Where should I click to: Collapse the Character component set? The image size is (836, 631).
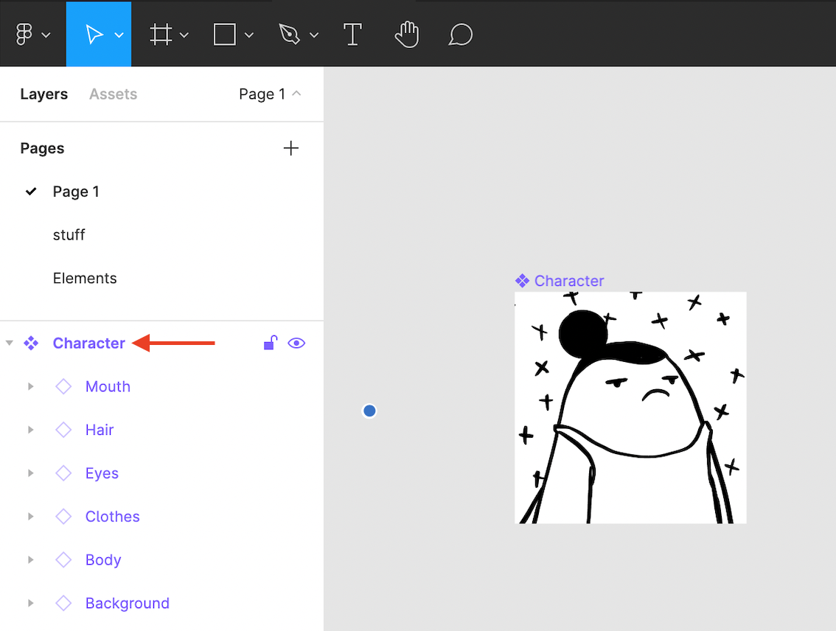(x=10, y=343)
